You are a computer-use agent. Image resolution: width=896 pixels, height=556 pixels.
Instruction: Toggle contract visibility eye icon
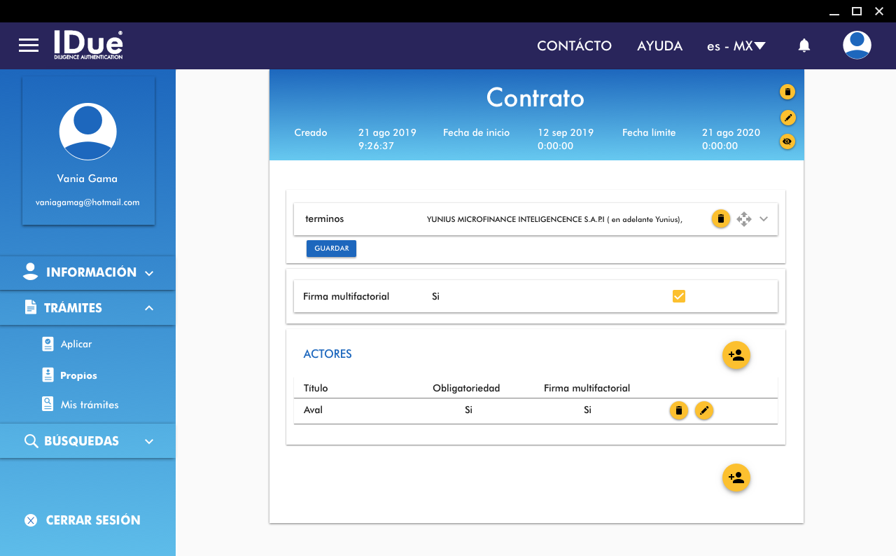click(x=787, y=142)
